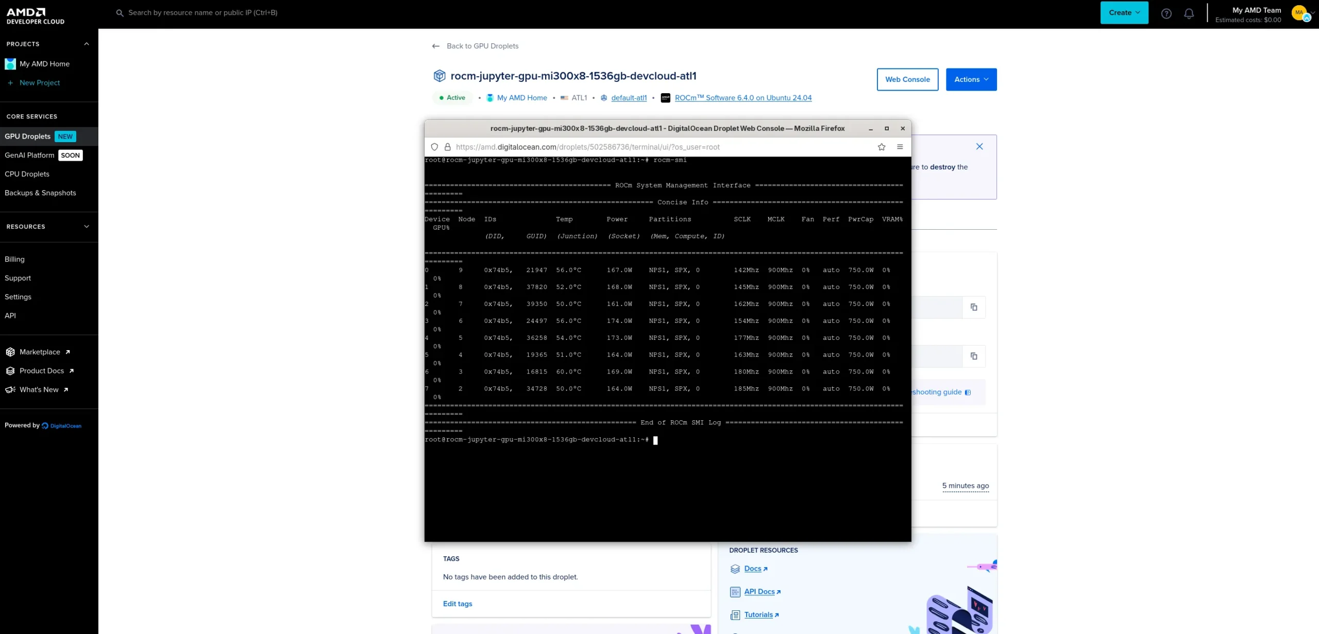This screenshot has width=1319, height=634.
Task: Open the Docs link in Droplet Resources
Action: pyautogui.click(x=753, y=569)
